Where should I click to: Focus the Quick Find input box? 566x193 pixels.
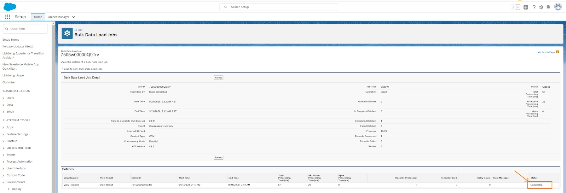click(x=25, y=29)
